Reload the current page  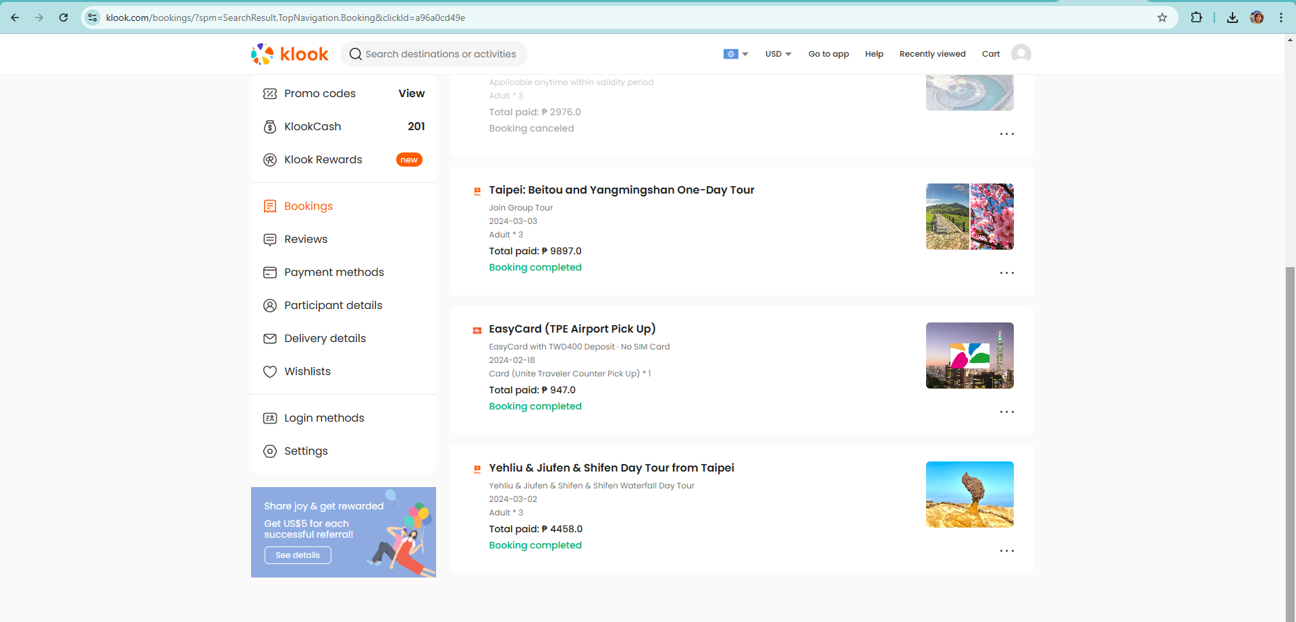[x=63, y=18]
